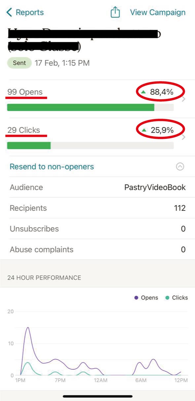Expand the Clicks row right chevron
The width and height of the screenshot is (195, 401).
point(184,138)
